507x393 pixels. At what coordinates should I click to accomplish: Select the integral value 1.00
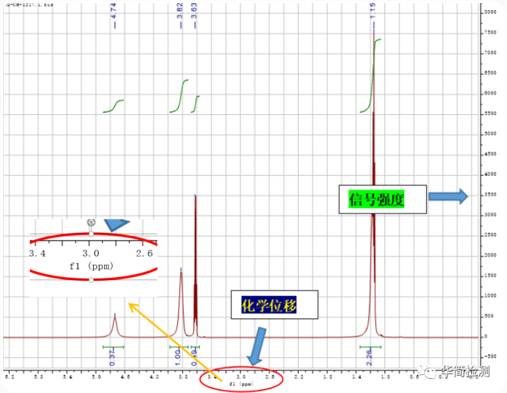coord(178,356)
